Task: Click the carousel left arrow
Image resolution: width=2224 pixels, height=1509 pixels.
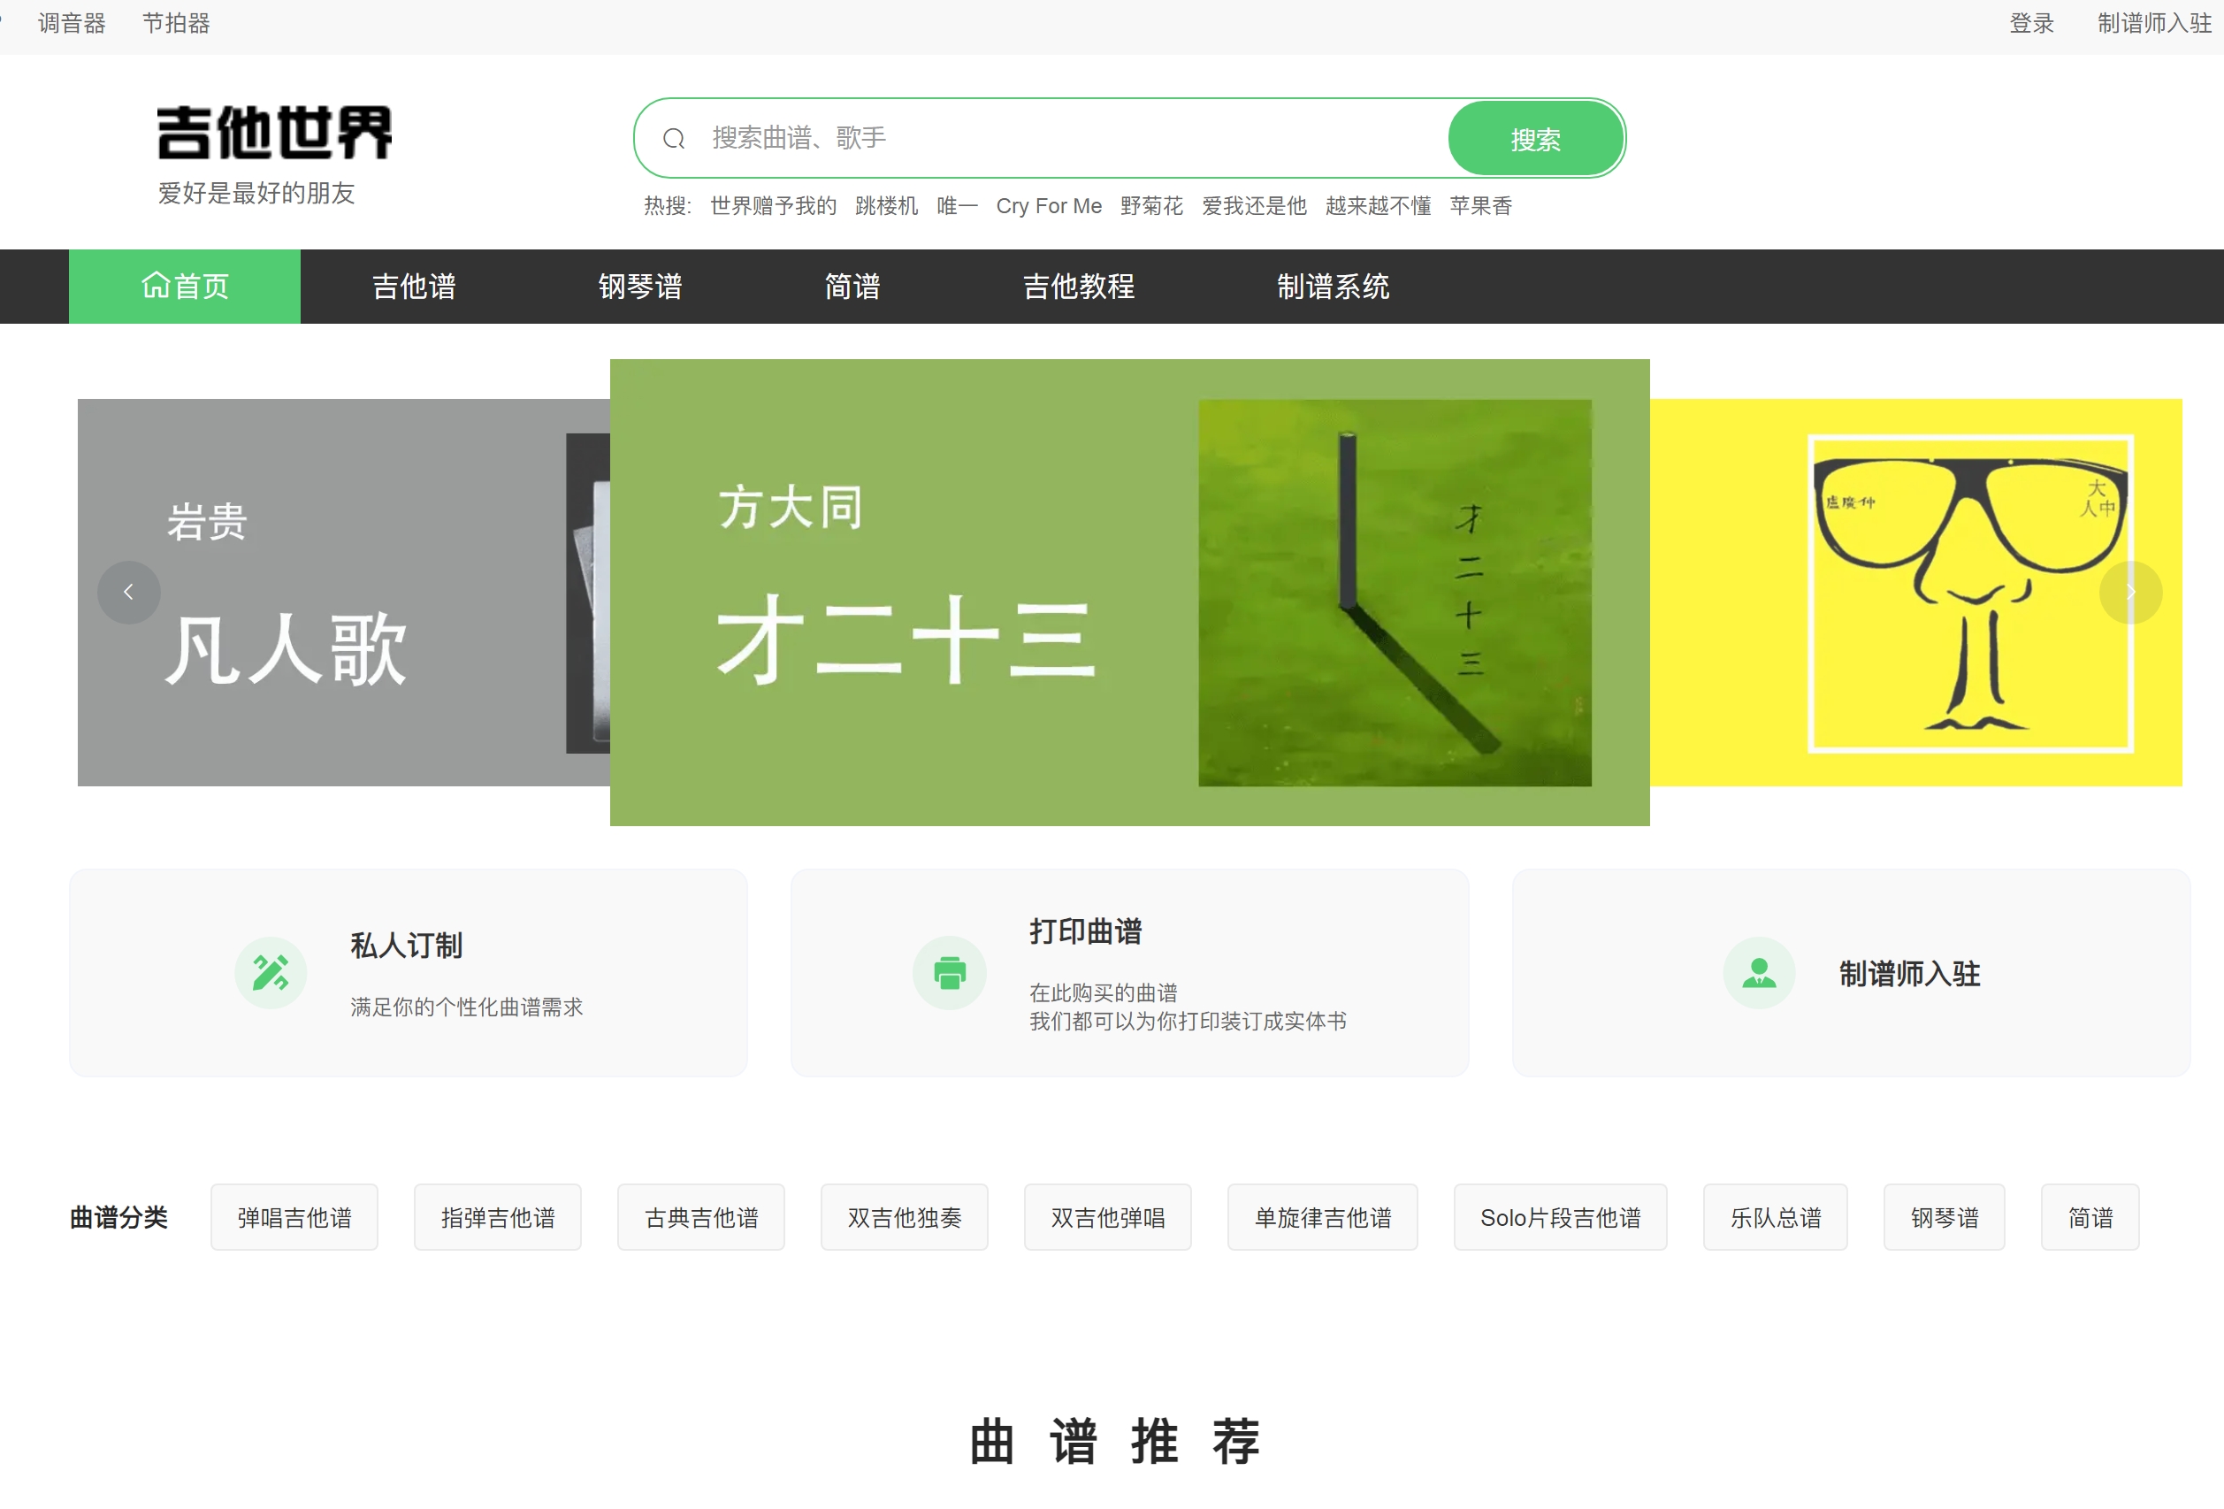Action: (128, 592)
